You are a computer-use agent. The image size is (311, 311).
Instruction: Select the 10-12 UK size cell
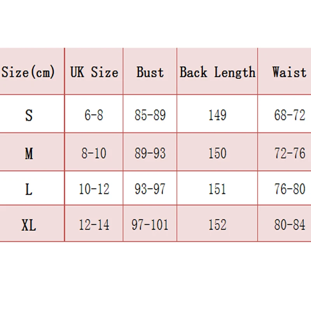(94, 189)
